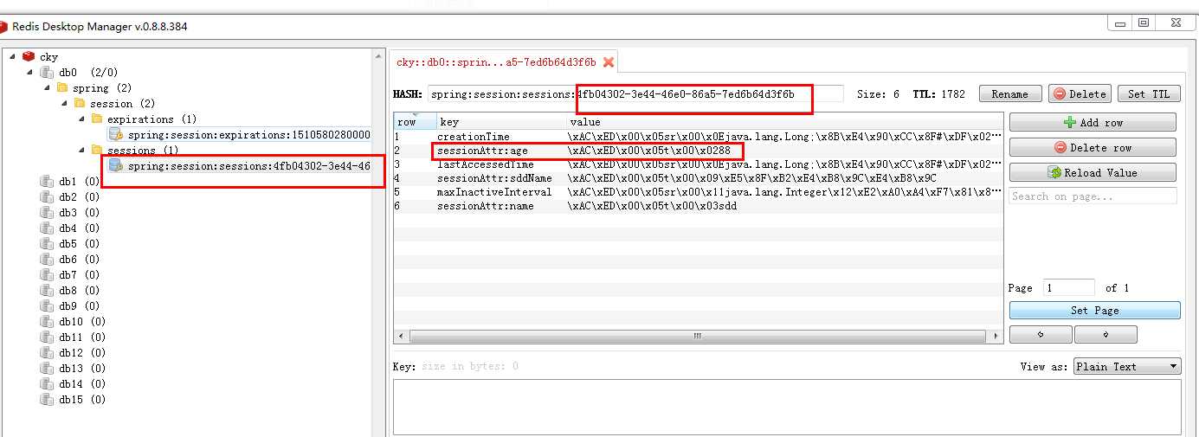Click the key icon for spring:session:expirations entry

pos(115,134)
